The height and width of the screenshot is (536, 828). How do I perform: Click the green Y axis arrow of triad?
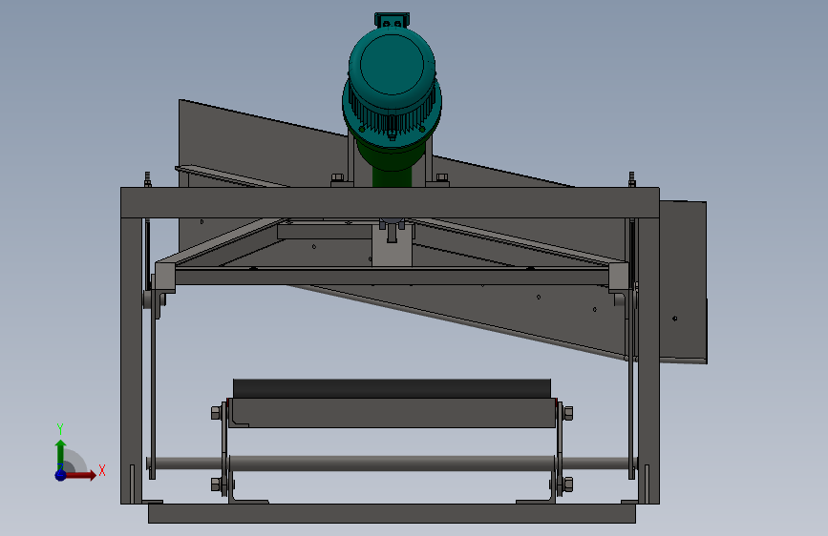pyautogui.click(x=61, y=455)
